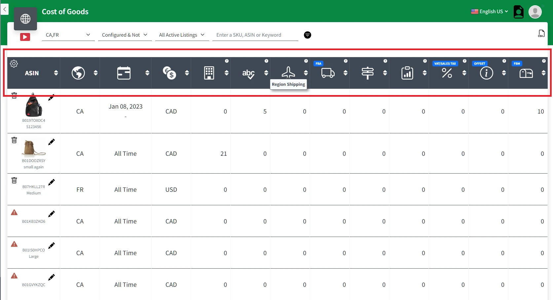This screenshot has width=553, height=300.
Task: Sort by currency column icon
Action: (169, 73)
